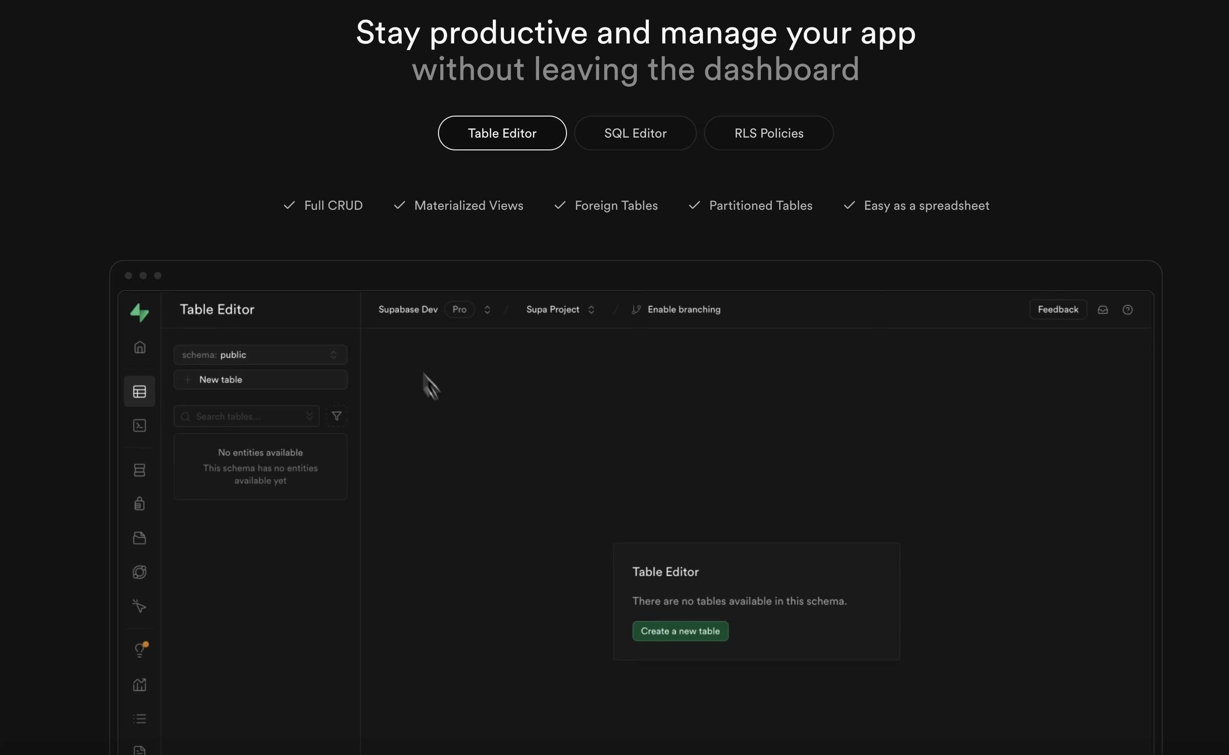This screenshot has width=1229, height=755.
Task: Open the Logs list icon
Action: [x=139, y=718]
